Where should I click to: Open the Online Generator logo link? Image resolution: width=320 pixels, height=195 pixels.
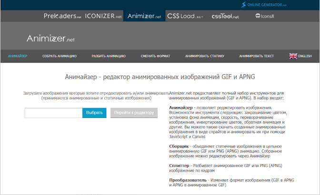[x=264, y=5]
